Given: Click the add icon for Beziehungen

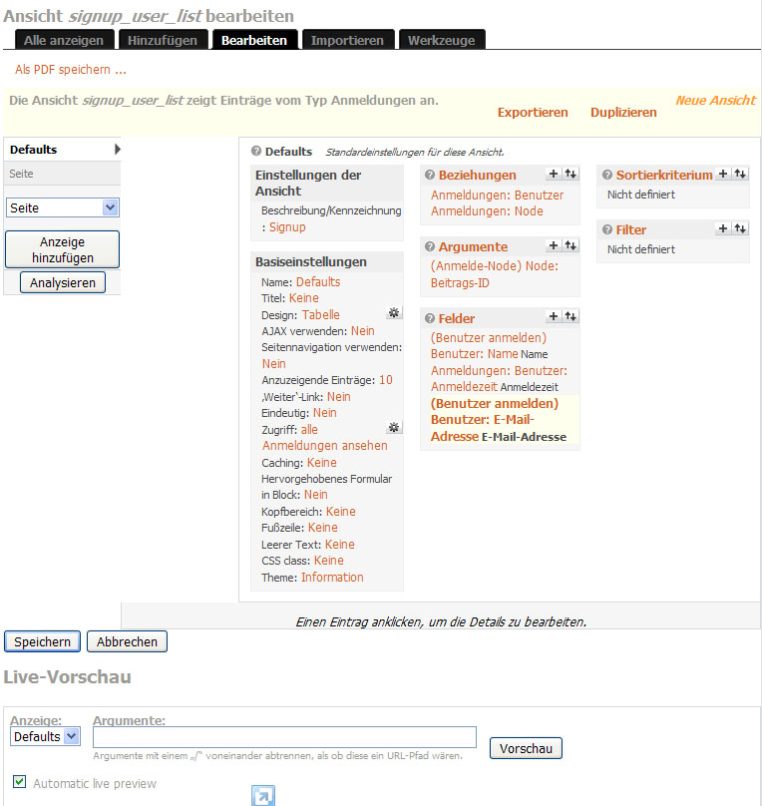Looking at the screenshot, I should [x=554, y=175].
